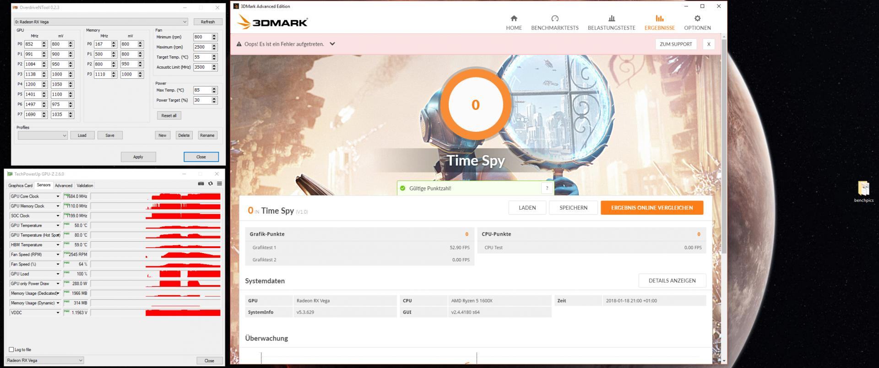Switch to the Validation tab in GPU-Z
Screen dimensions: 879x368
point(85,185)
